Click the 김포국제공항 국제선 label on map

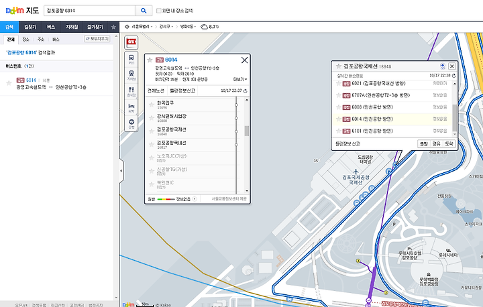356,180
